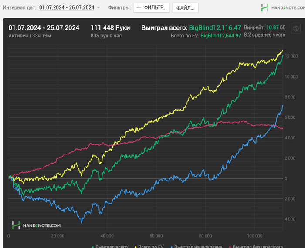Open the date interval dropdown arrow
The height and width of the screenshot is (248, 305).
(98, 8)
